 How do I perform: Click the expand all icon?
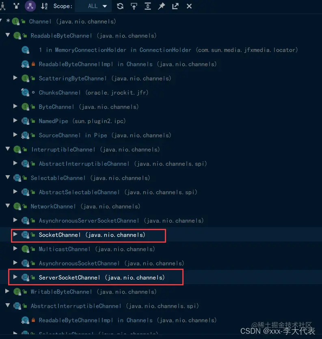click(x=148, y=6)
